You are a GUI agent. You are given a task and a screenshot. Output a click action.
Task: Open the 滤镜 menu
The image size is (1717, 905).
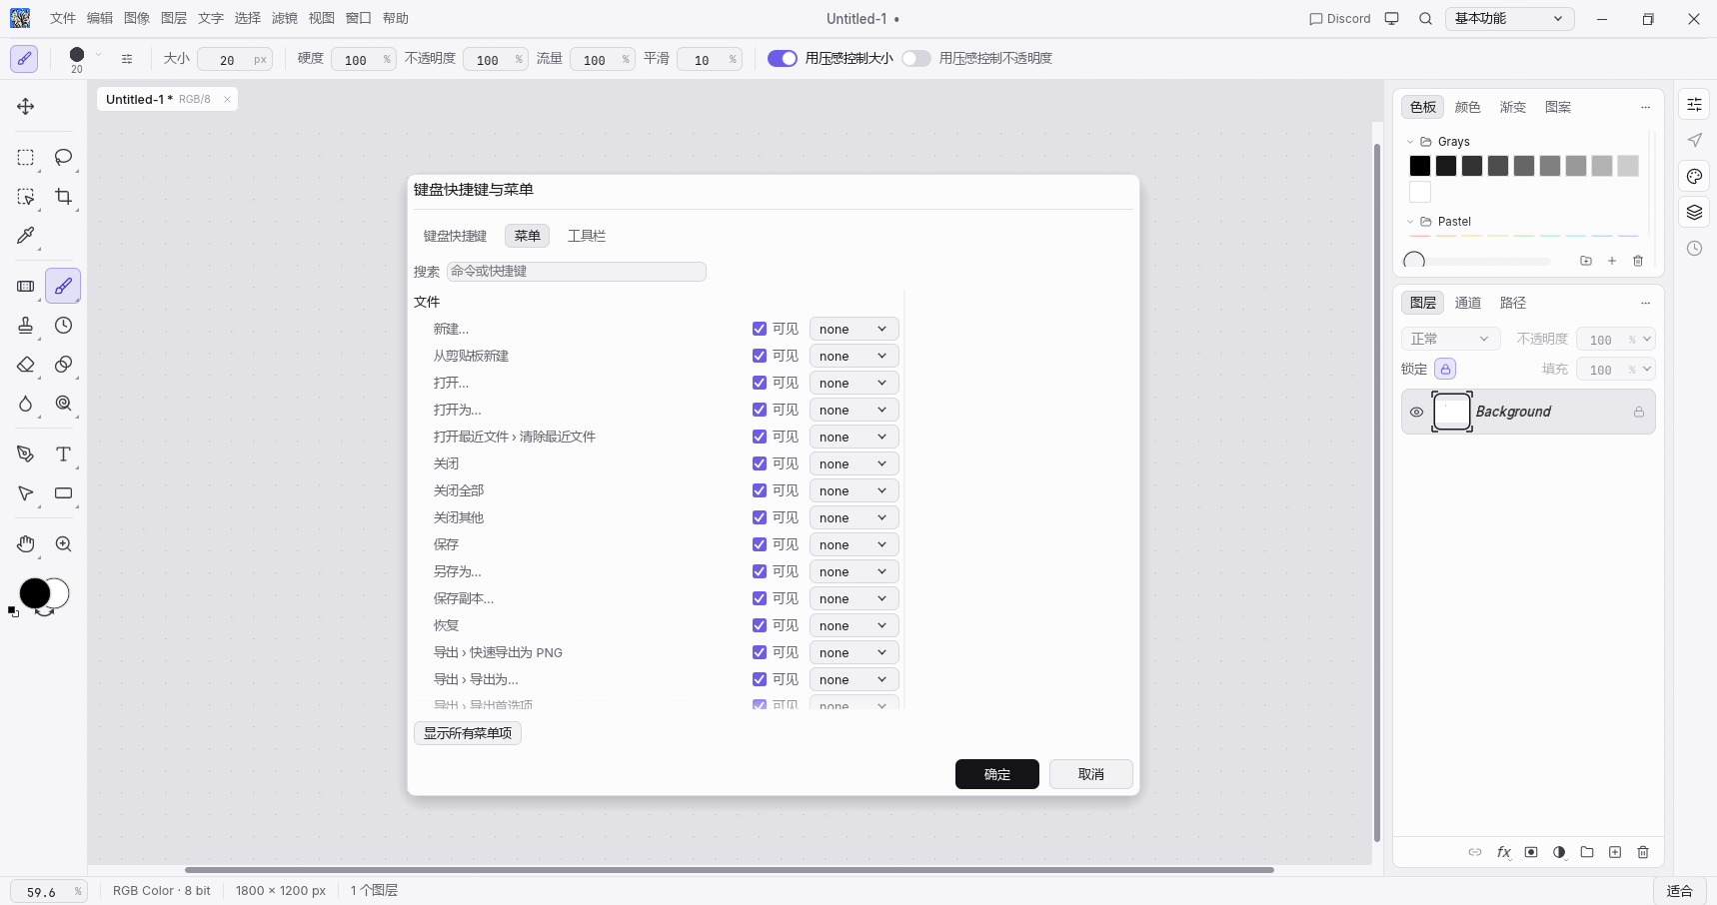(x=285, y=18)
